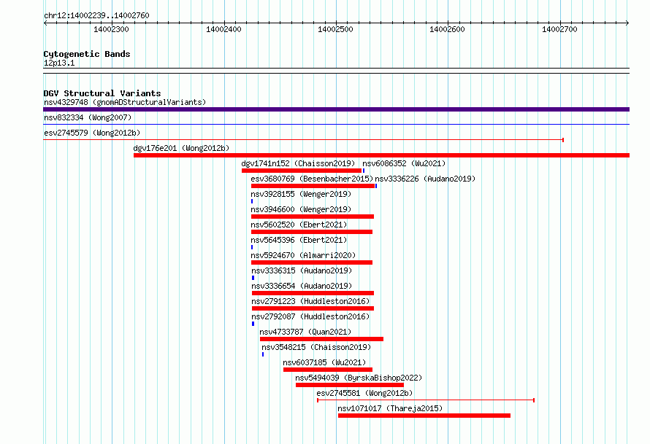
Task: Click the nsv5602520 red feature bar
Action: [312, 232]
